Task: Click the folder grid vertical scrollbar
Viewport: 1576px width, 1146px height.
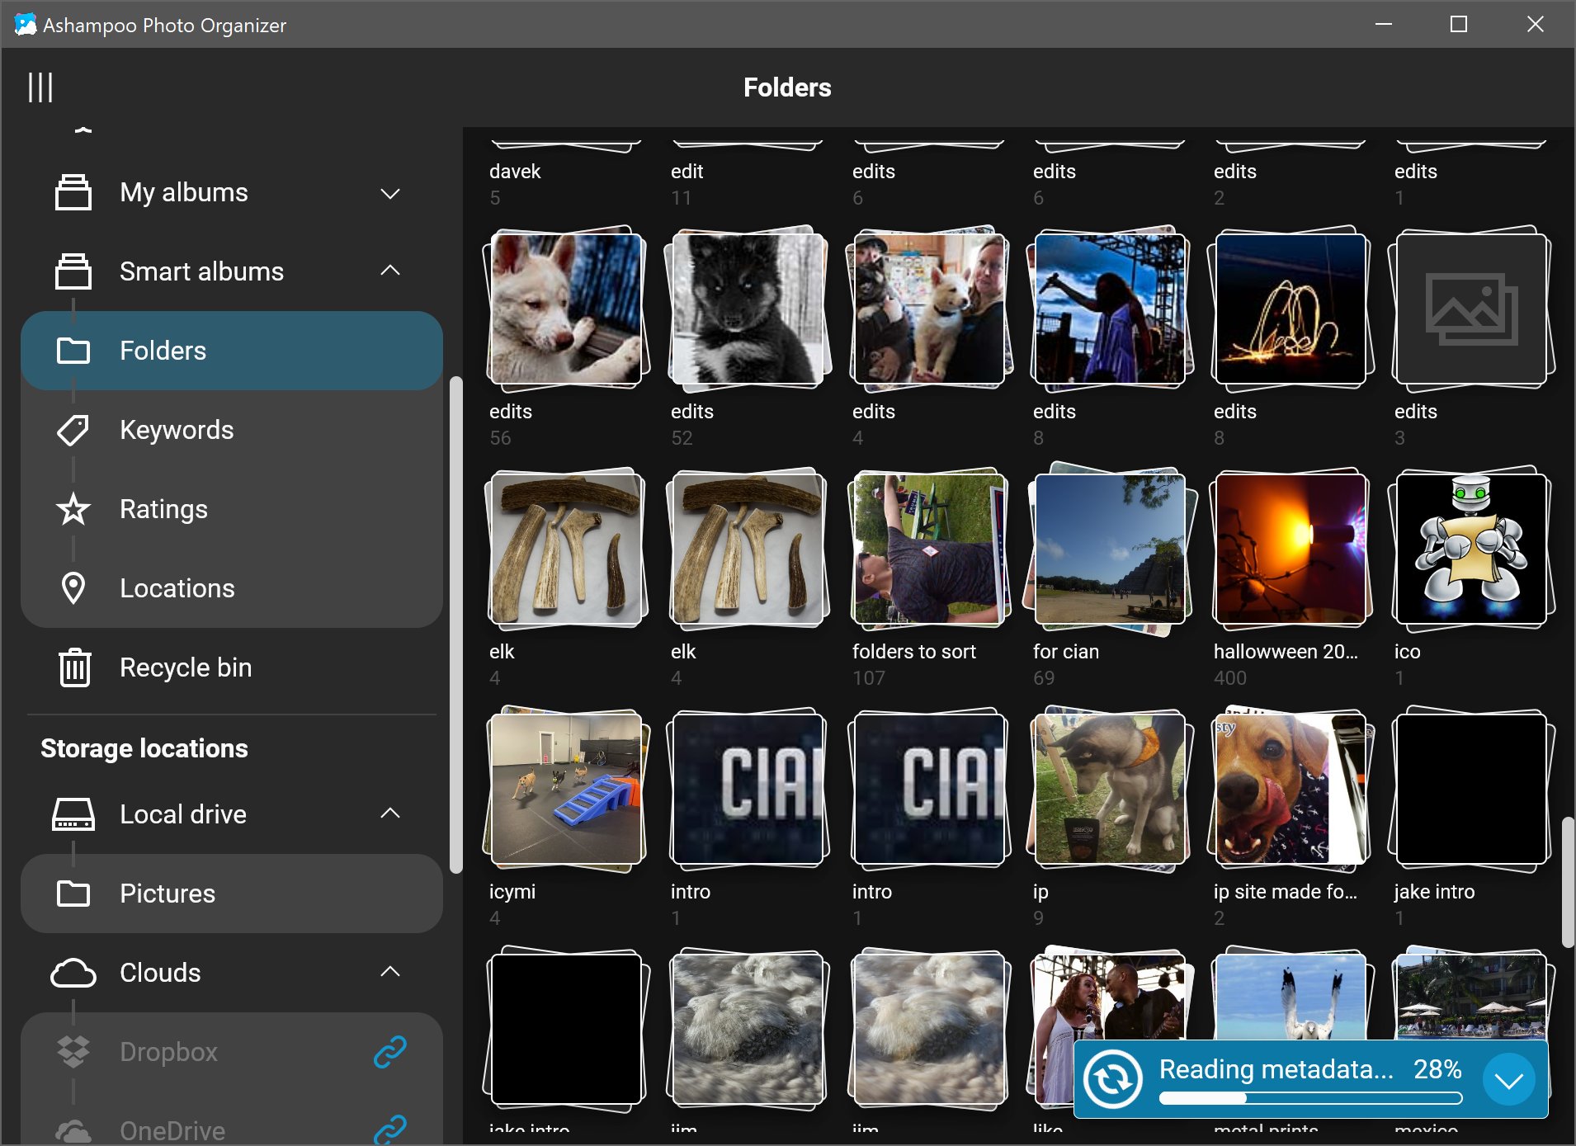Action: 1568,882
